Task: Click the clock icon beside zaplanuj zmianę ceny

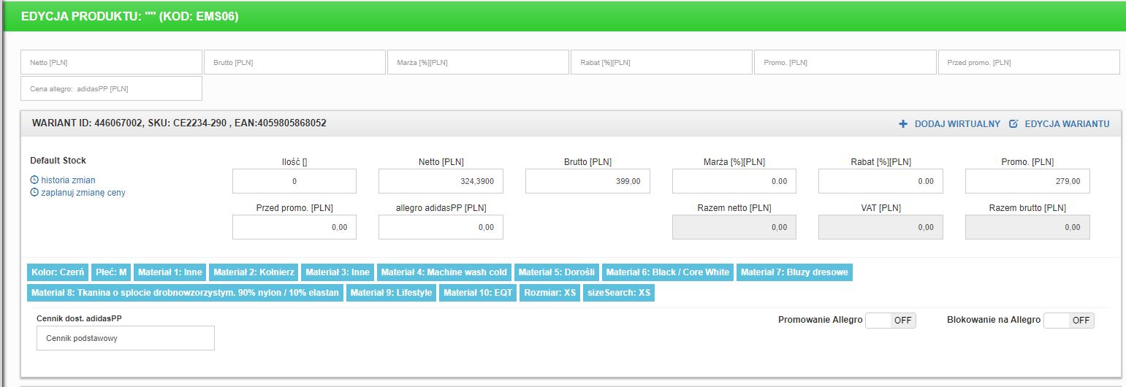Action: (x=34, y=193)
